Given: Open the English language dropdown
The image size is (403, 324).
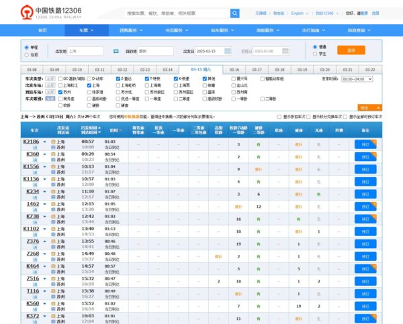Looking at the screenshot, I should (299, 13).
